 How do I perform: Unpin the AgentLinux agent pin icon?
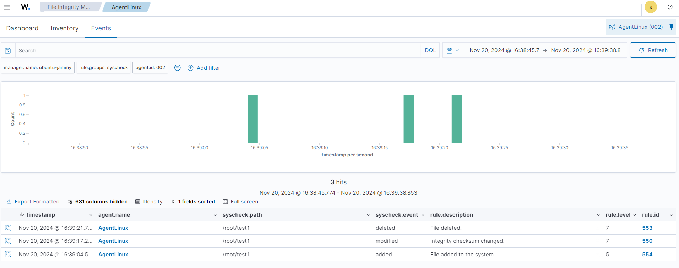671,27
